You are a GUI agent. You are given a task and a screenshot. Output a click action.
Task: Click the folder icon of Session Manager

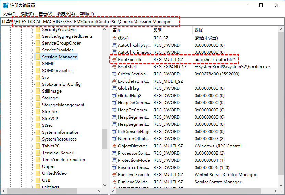point(38,57)
